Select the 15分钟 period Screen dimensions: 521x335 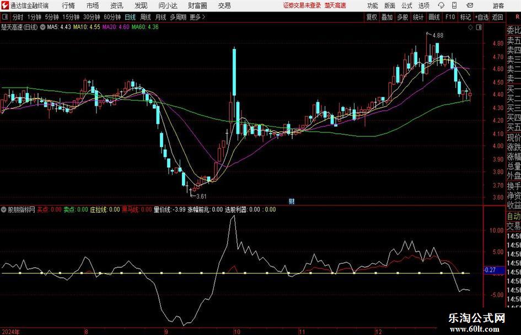pos(71,17)
